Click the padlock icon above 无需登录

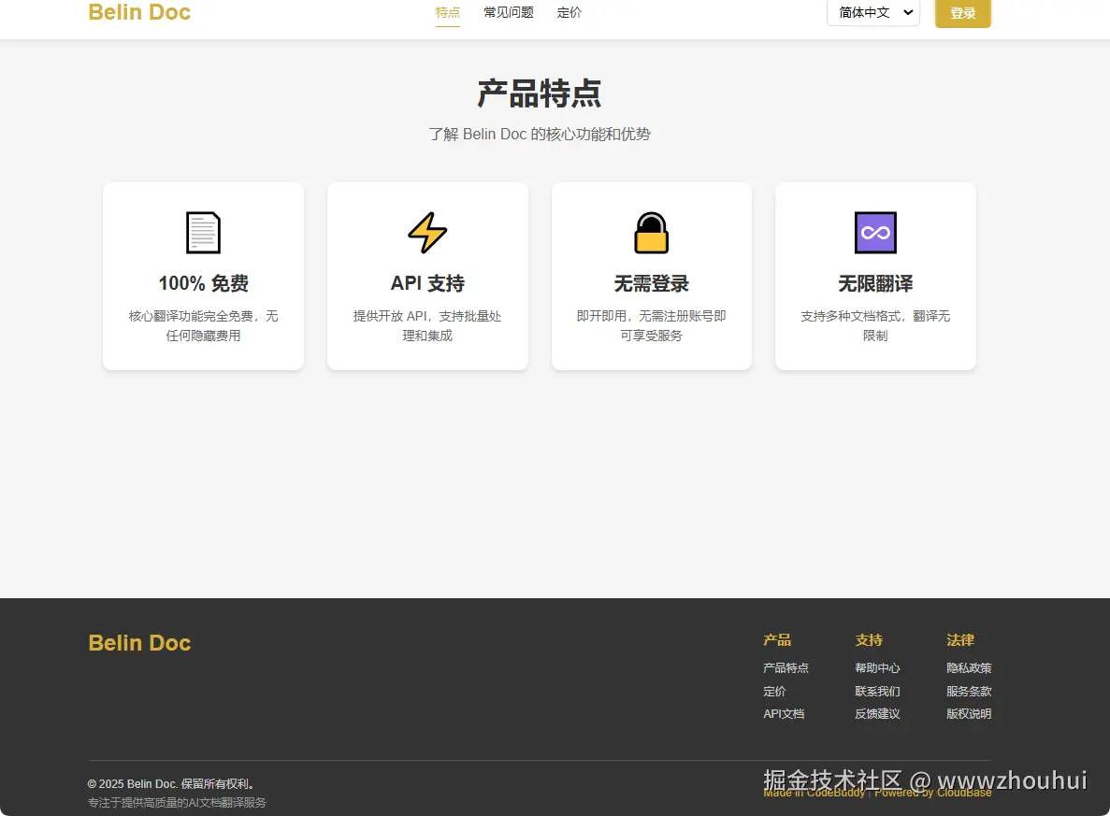pyautogui.click(x=651, y=233)
